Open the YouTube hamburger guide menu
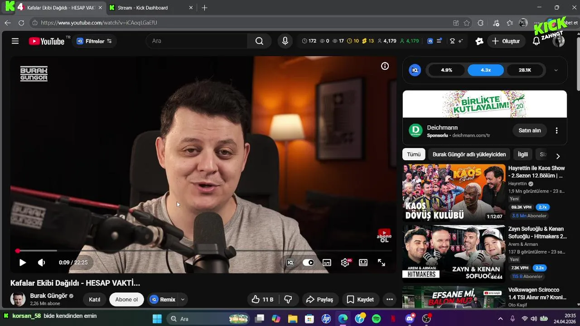This screenshot has height=326, width=580. pyautogui.click(x=15, y=41)
